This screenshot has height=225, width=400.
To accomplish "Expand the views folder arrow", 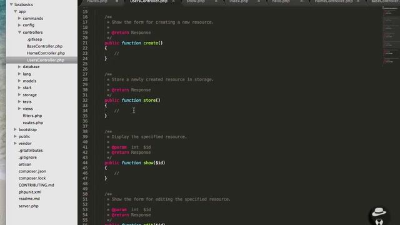I will (x=19, y=108).
